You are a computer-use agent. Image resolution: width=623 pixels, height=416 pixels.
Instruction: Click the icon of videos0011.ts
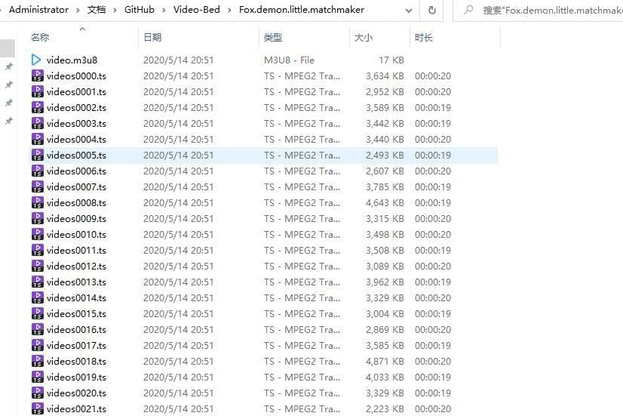pos(38,250)
